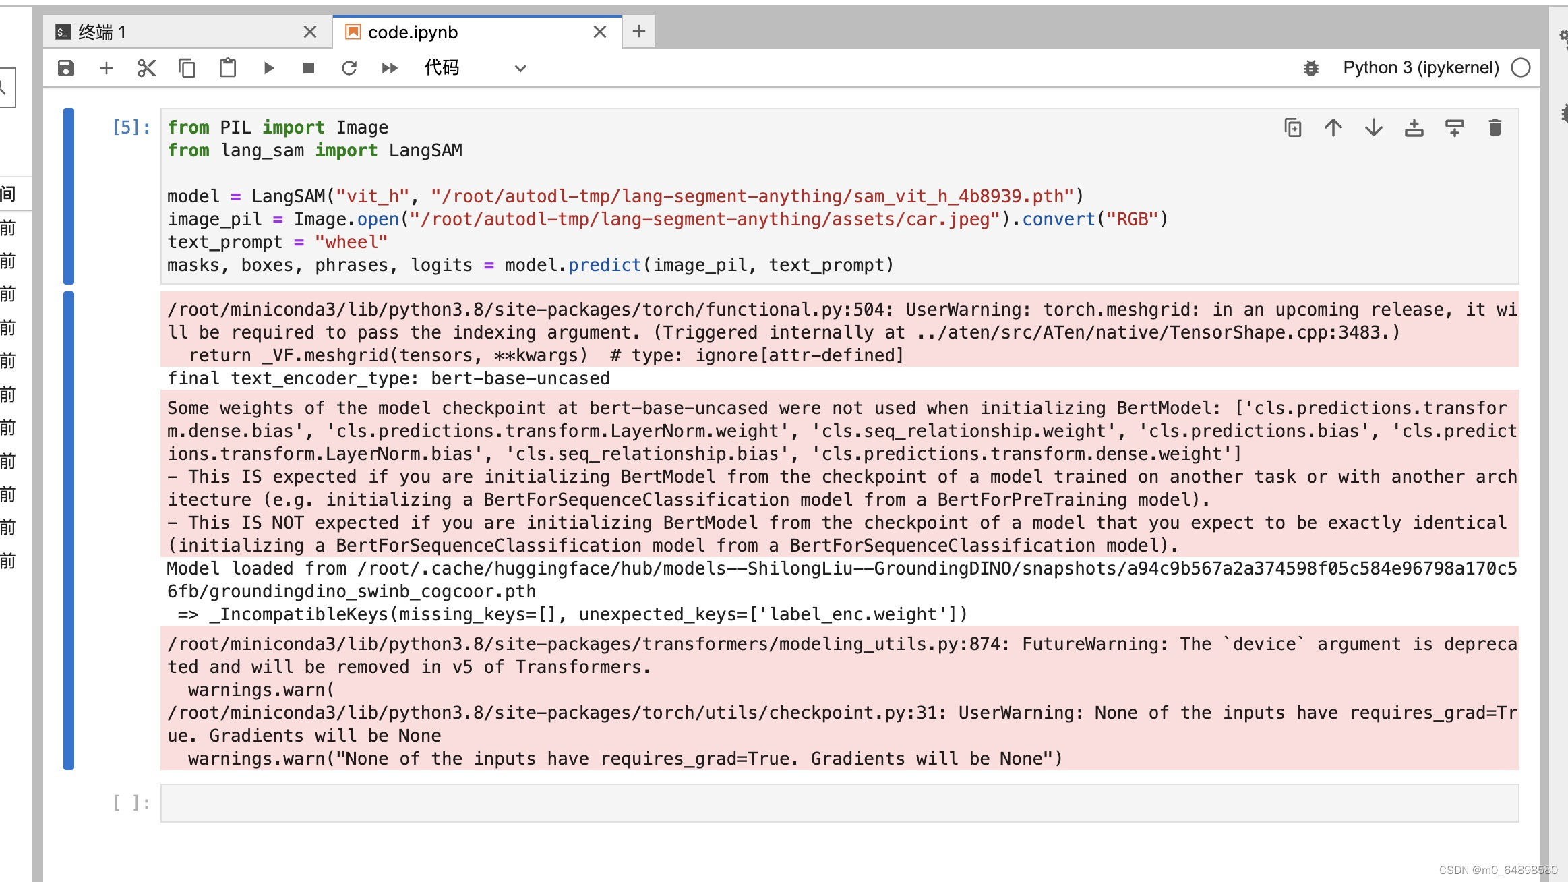Click the kernel status circle indicator
Image resolution: width=1568 pixels, height=882 pixels.
tap(1521, 68)
